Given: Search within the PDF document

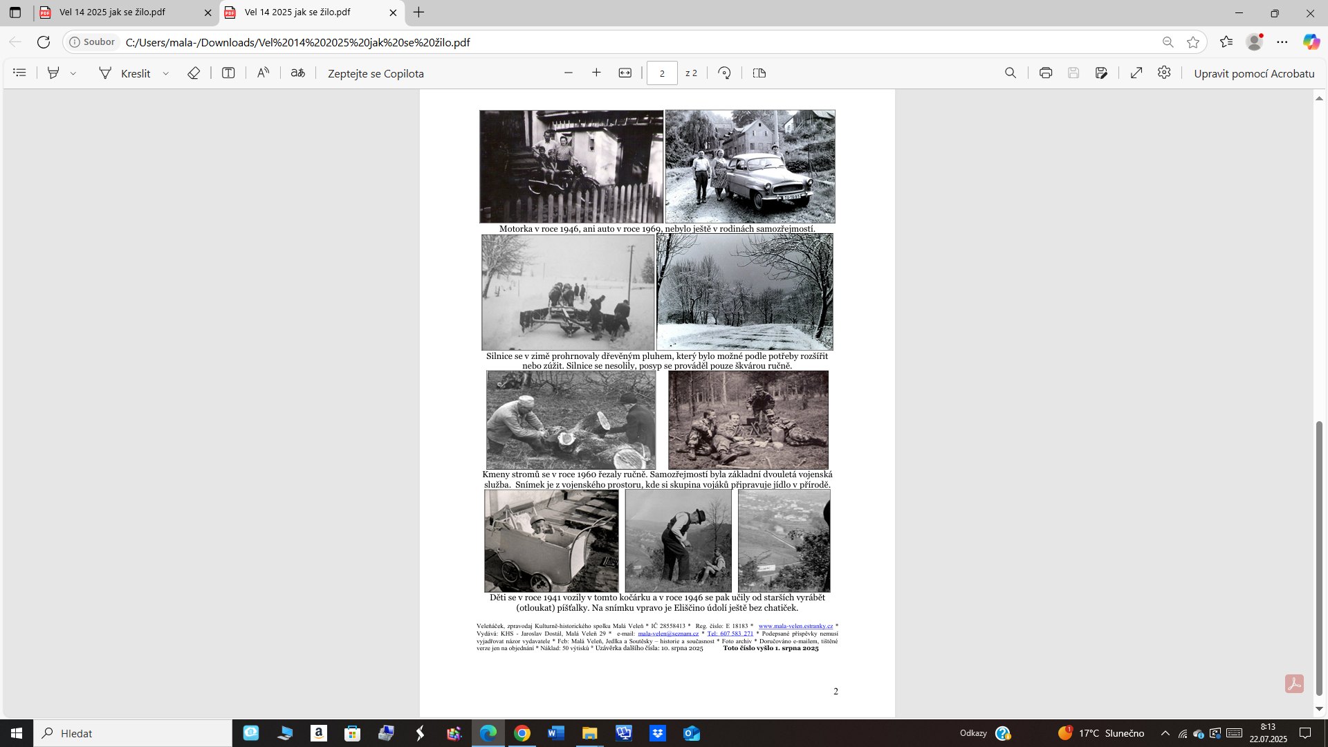Looking at the screenshot, I should (x=1011, y=73).
